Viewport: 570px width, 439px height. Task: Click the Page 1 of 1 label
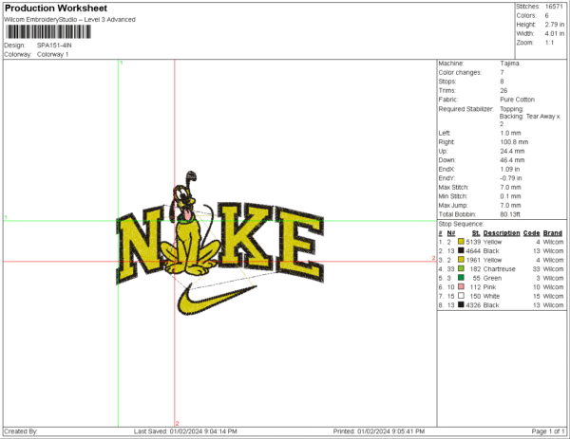point(548,431)
